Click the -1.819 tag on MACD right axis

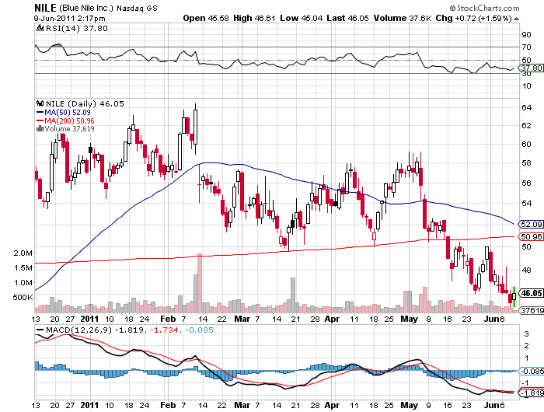[x=531, y=393]
